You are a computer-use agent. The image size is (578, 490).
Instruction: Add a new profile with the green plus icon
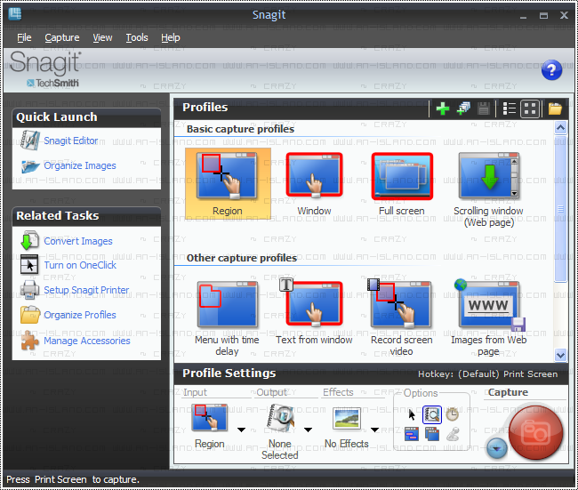(442, 108)
